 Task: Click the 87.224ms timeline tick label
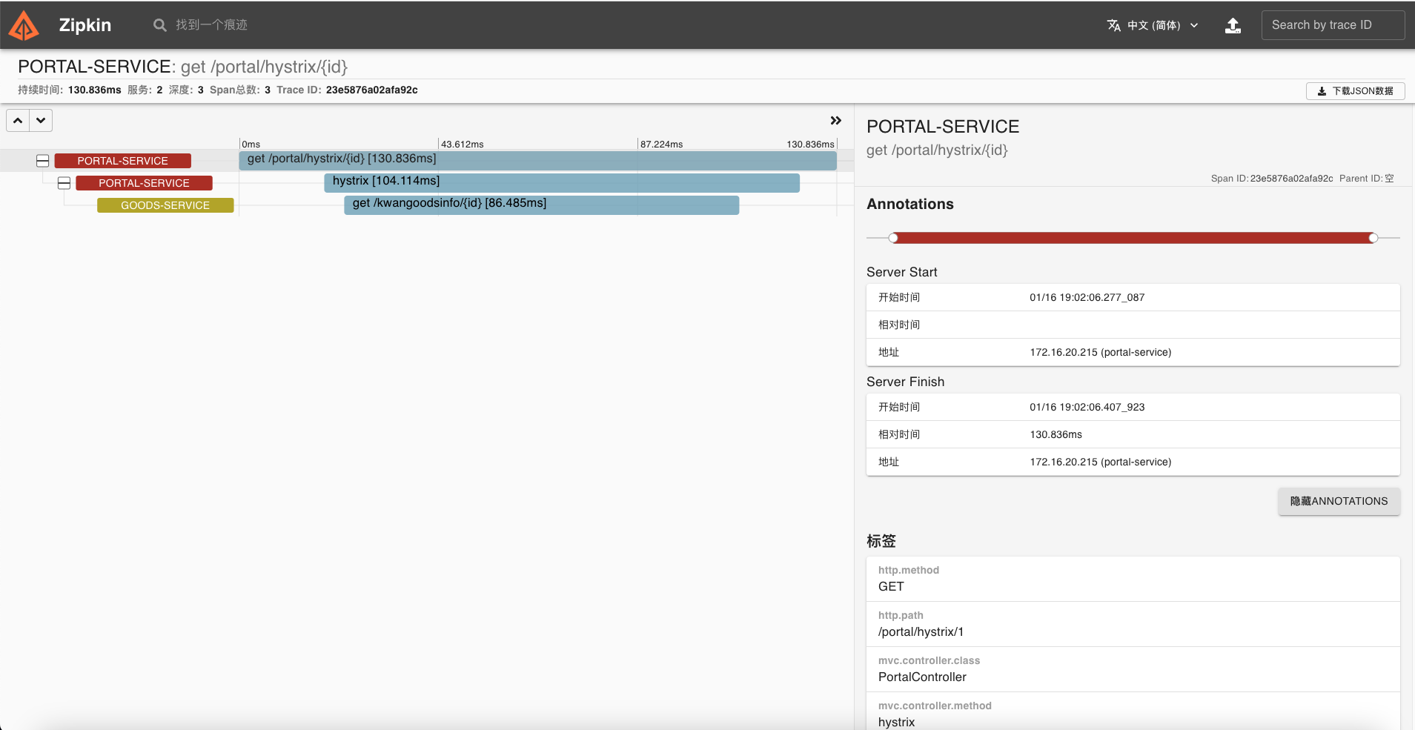(x=662, y=144)
